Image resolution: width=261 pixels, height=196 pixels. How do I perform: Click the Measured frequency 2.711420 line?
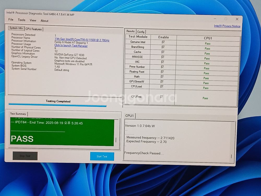coord(150,138)
